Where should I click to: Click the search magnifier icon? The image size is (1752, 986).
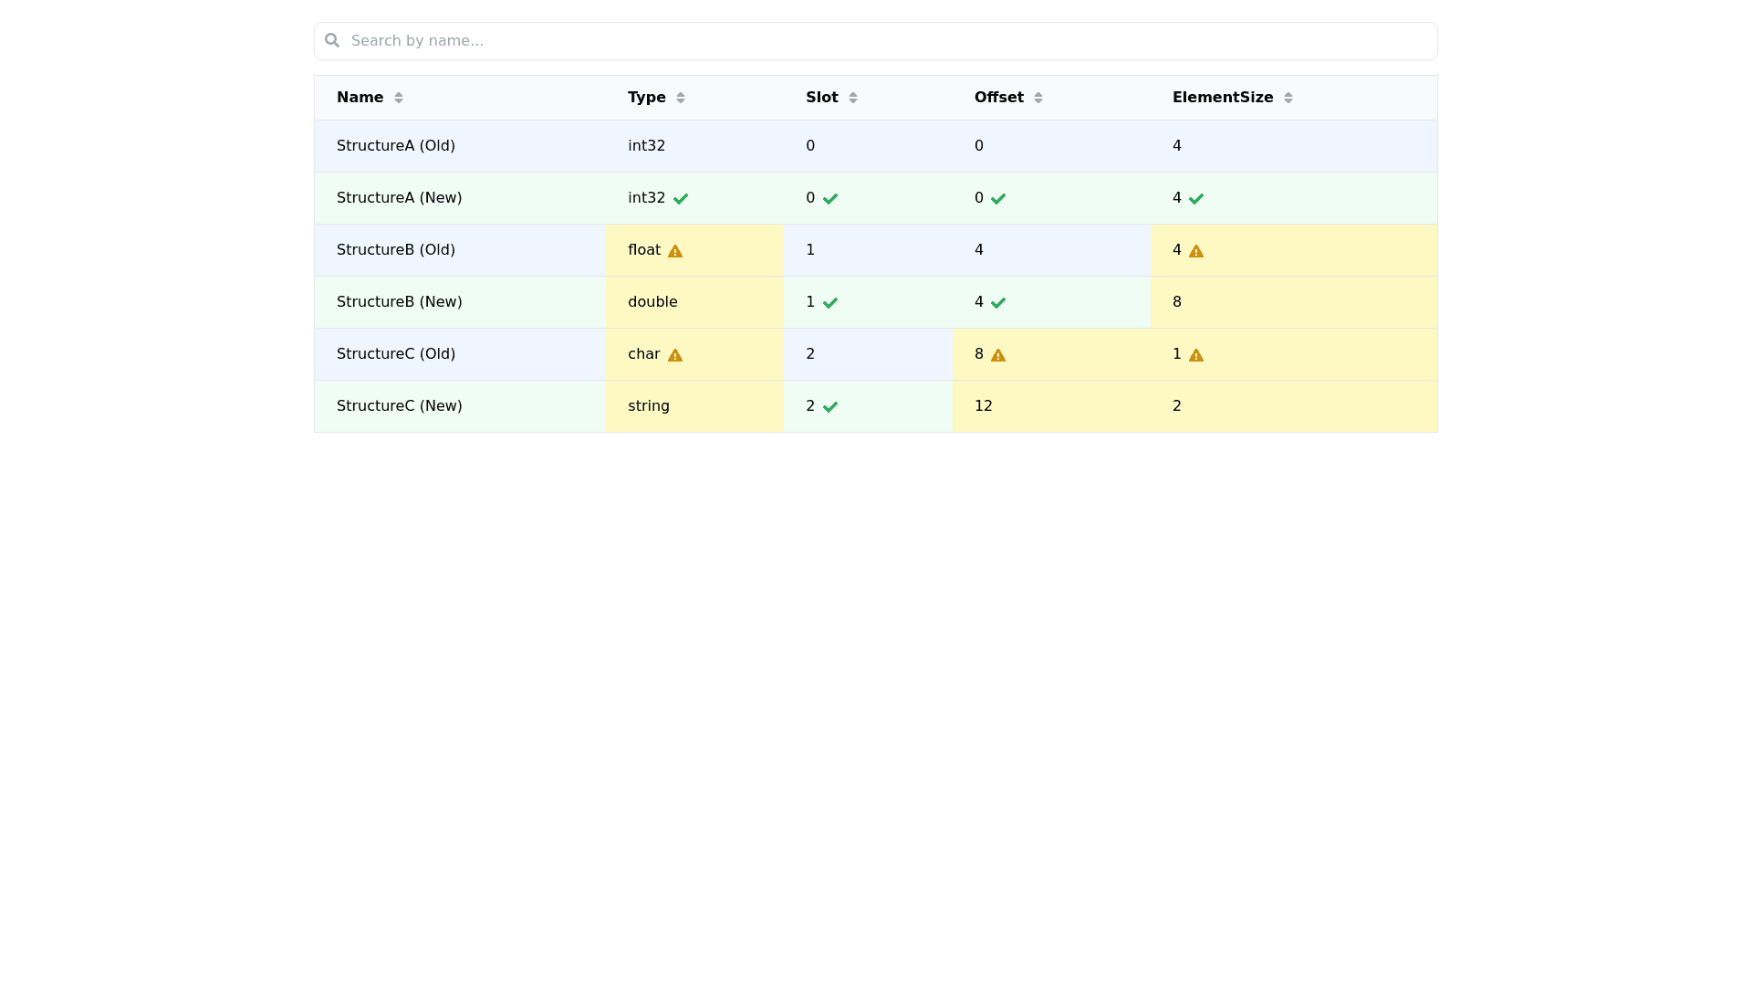(332, 40)
